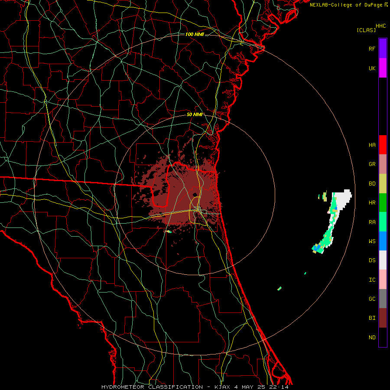Click the large white dry snow echo offshore
The image size is (390, 390).
(343, 199)
